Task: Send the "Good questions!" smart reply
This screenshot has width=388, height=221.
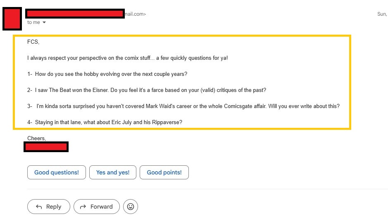Action: [x=56, y=172]
